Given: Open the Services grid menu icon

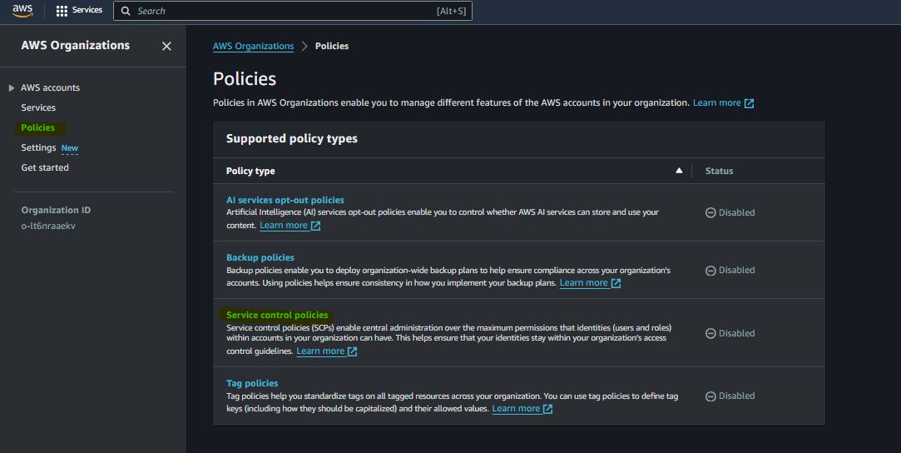Looking at the screenshot, I should click(62, 11).
